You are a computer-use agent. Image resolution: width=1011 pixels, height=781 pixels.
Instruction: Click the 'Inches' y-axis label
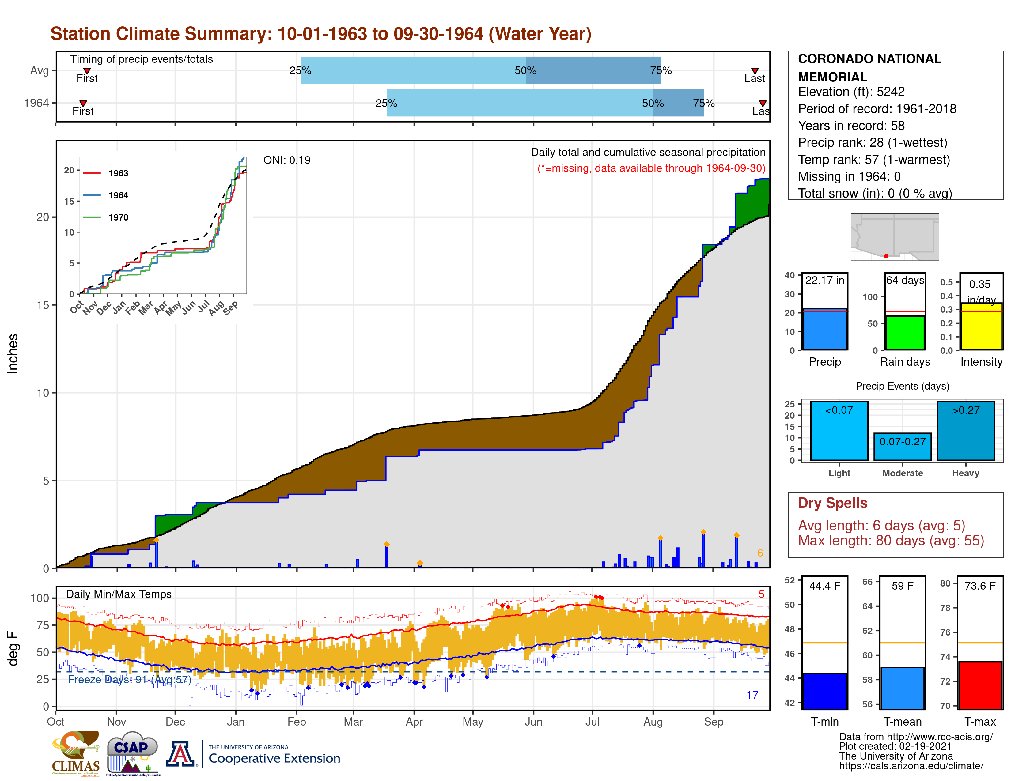pos(13,353)
